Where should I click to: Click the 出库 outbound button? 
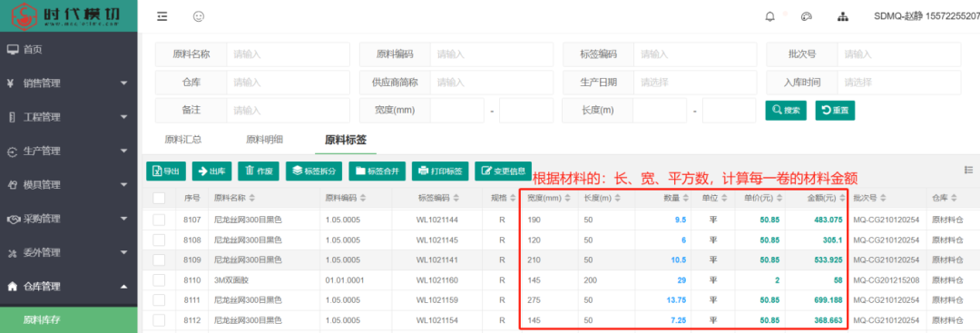pyautogui.click(x=211, y=171)
